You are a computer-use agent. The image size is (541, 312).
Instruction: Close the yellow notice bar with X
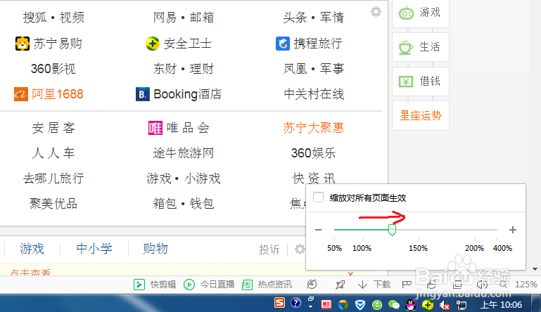[350, 274]
